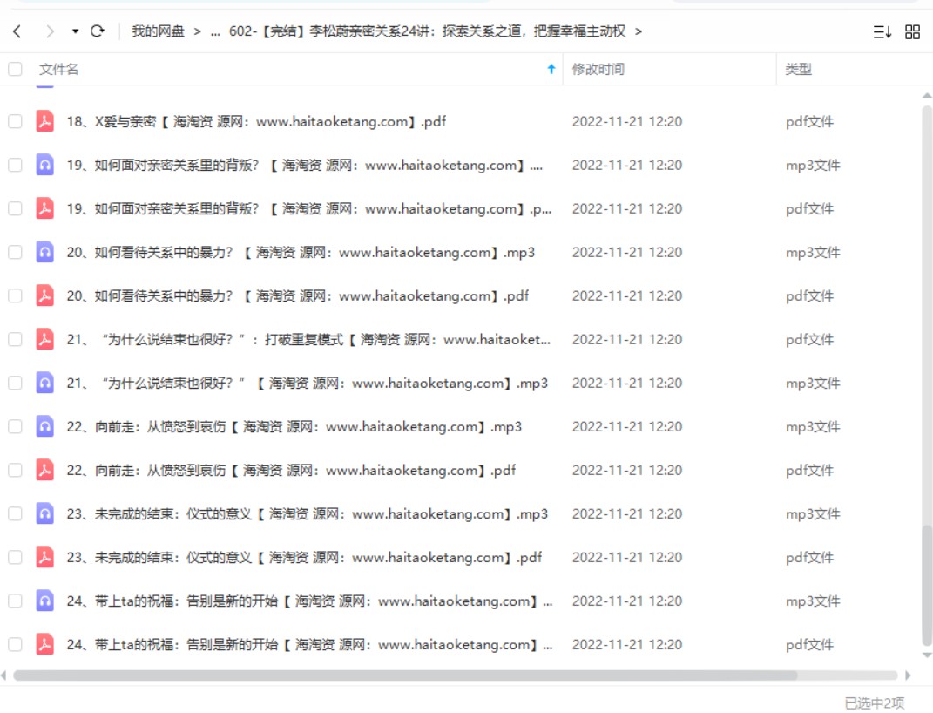Click modified time of 18、X爱与亲密 row

(x=627, y=121)
